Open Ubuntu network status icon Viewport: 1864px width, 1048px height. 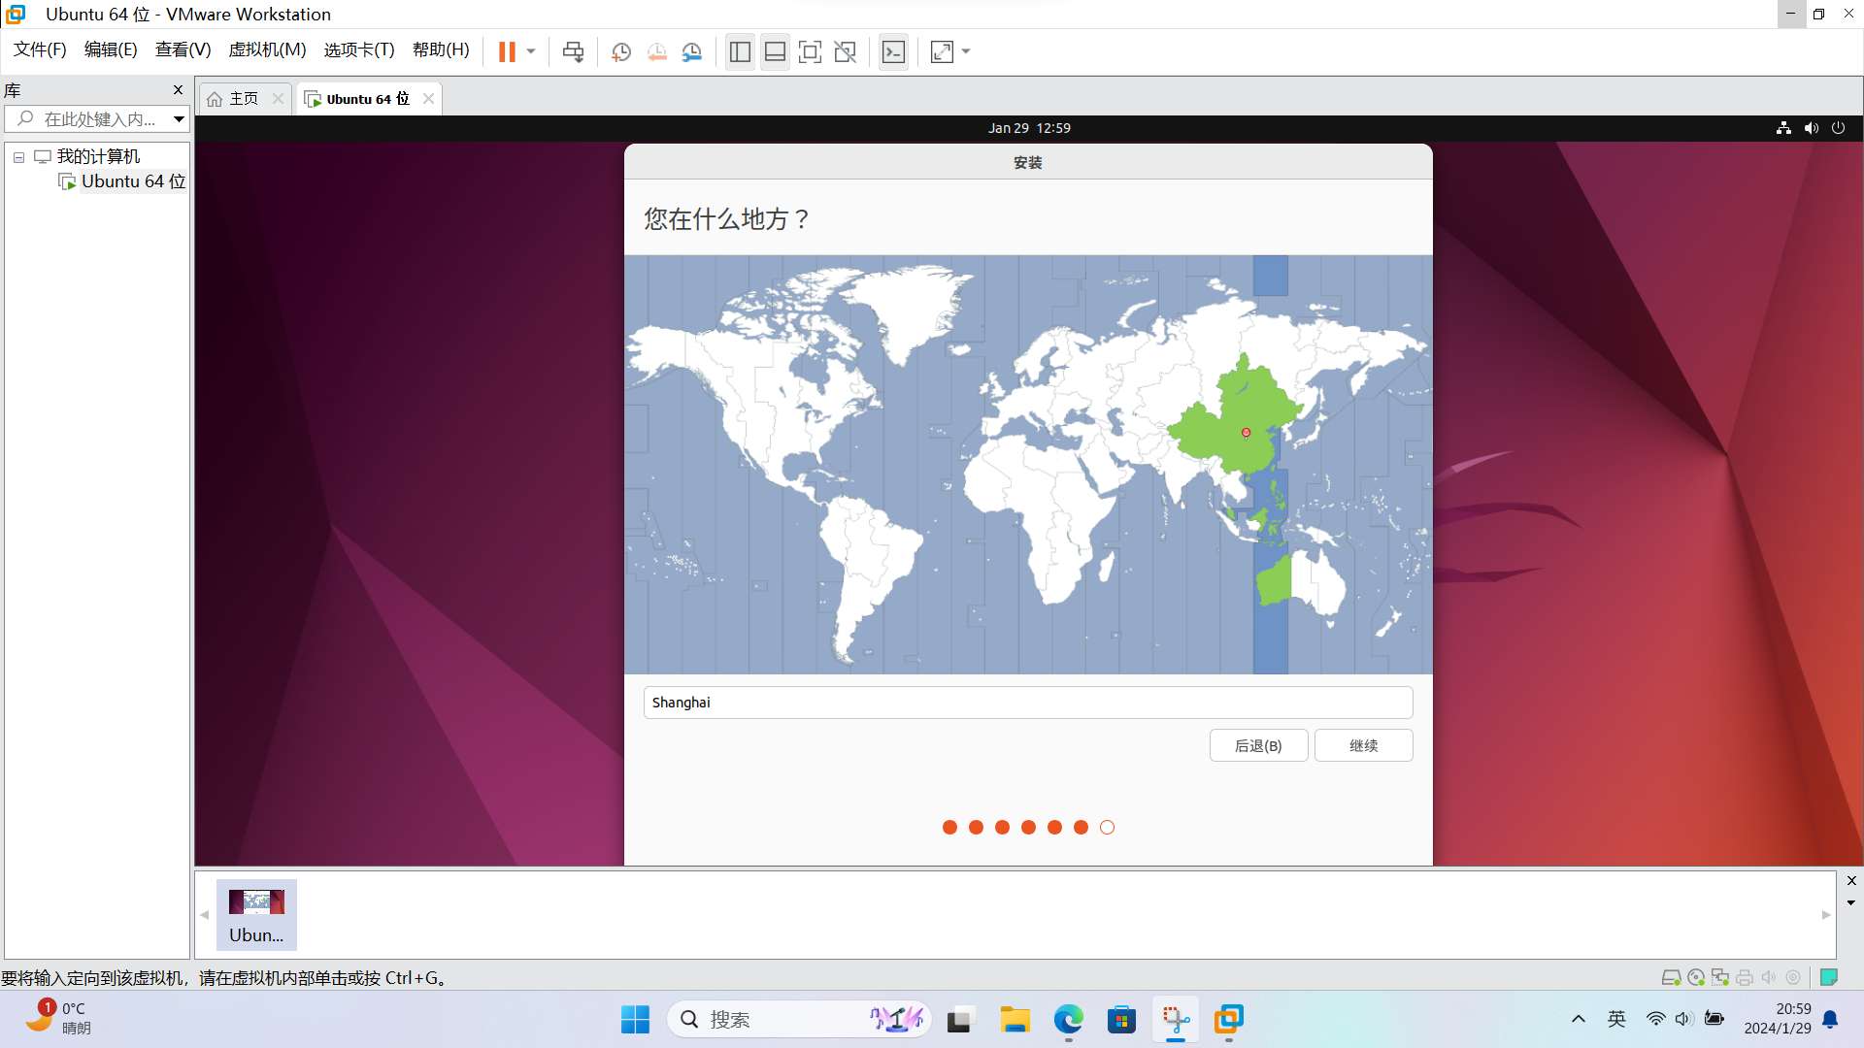tap(1783, 128)
